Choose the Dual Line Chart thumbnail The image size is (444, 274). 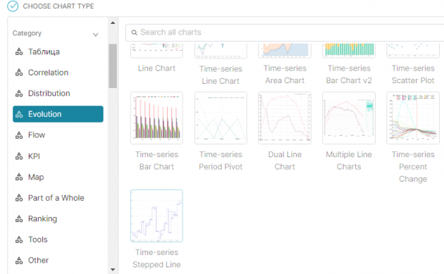click(x=285, y=118)
